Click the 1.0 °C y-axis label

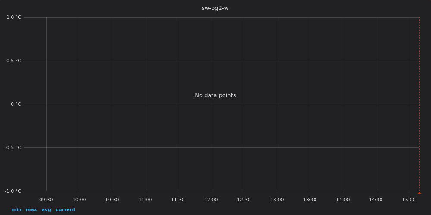[x=14, y=18]
